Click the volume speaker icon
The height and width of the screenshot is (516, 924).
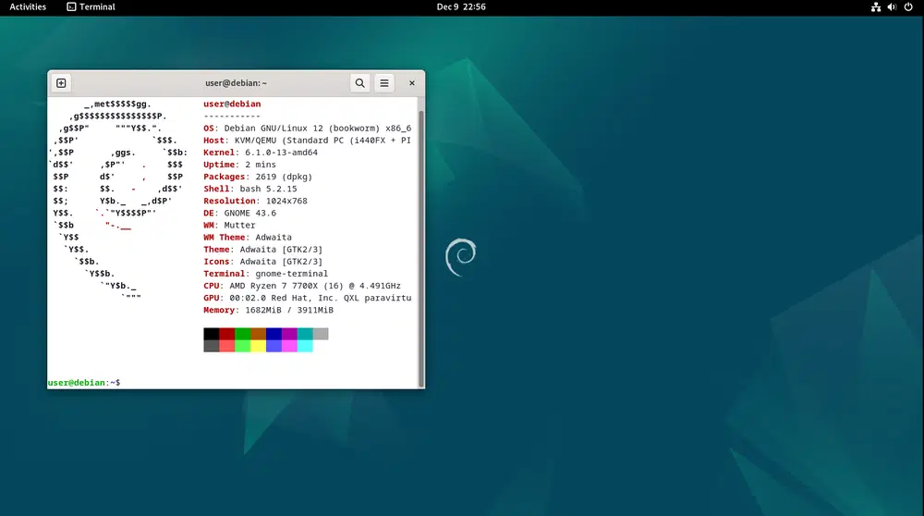[892, 7]
